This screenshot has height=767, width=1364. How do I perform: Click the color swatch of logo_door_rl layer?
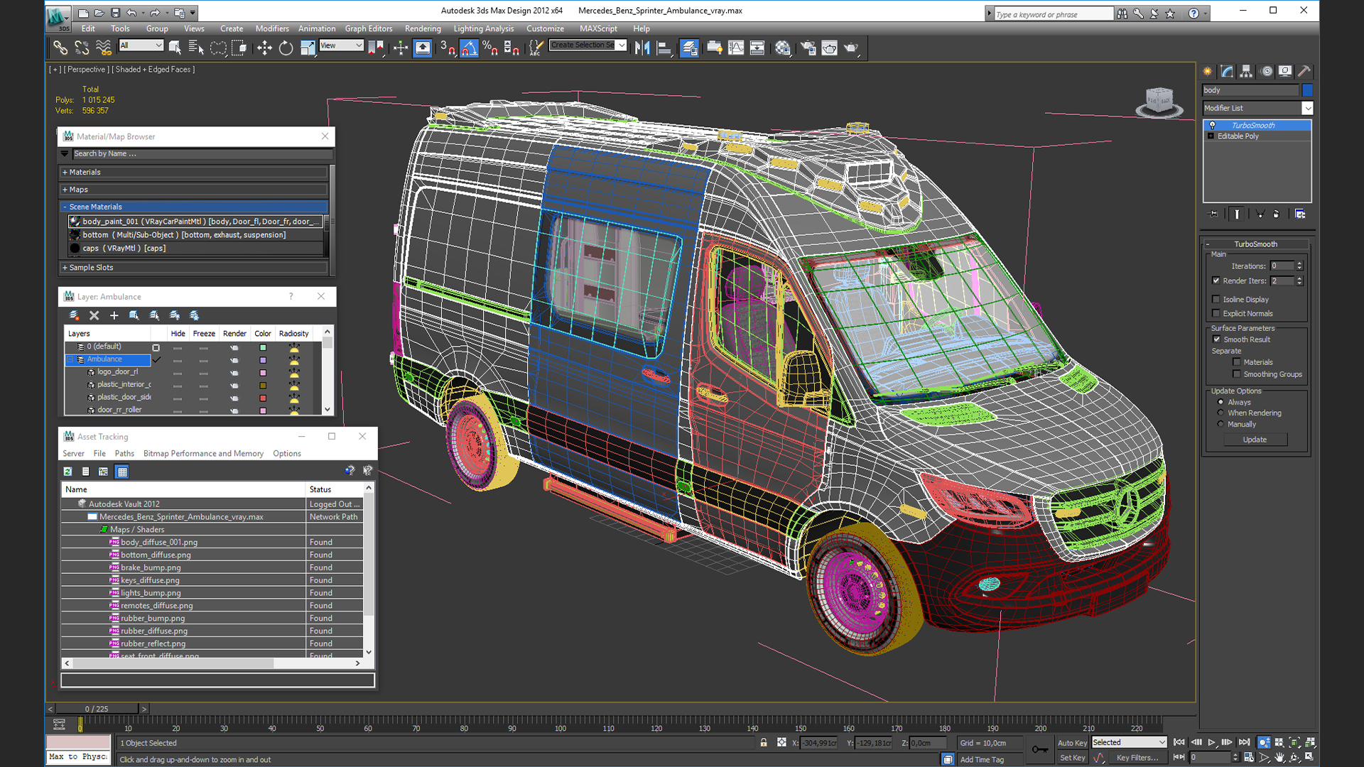[x=263, y=373]
